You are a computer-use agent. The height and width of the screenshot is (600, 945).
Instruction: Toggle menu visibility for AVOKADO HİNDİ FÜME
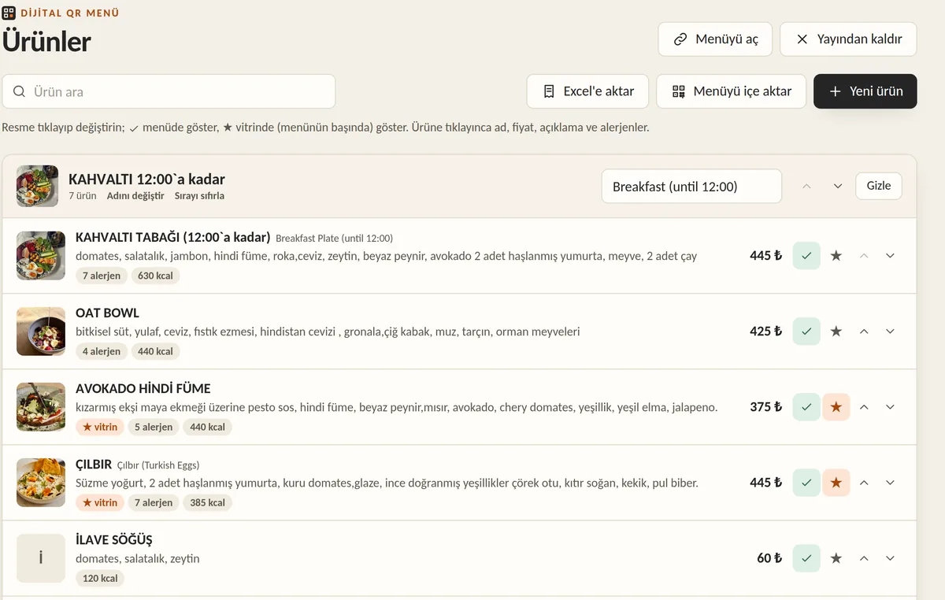pos(806,407)
